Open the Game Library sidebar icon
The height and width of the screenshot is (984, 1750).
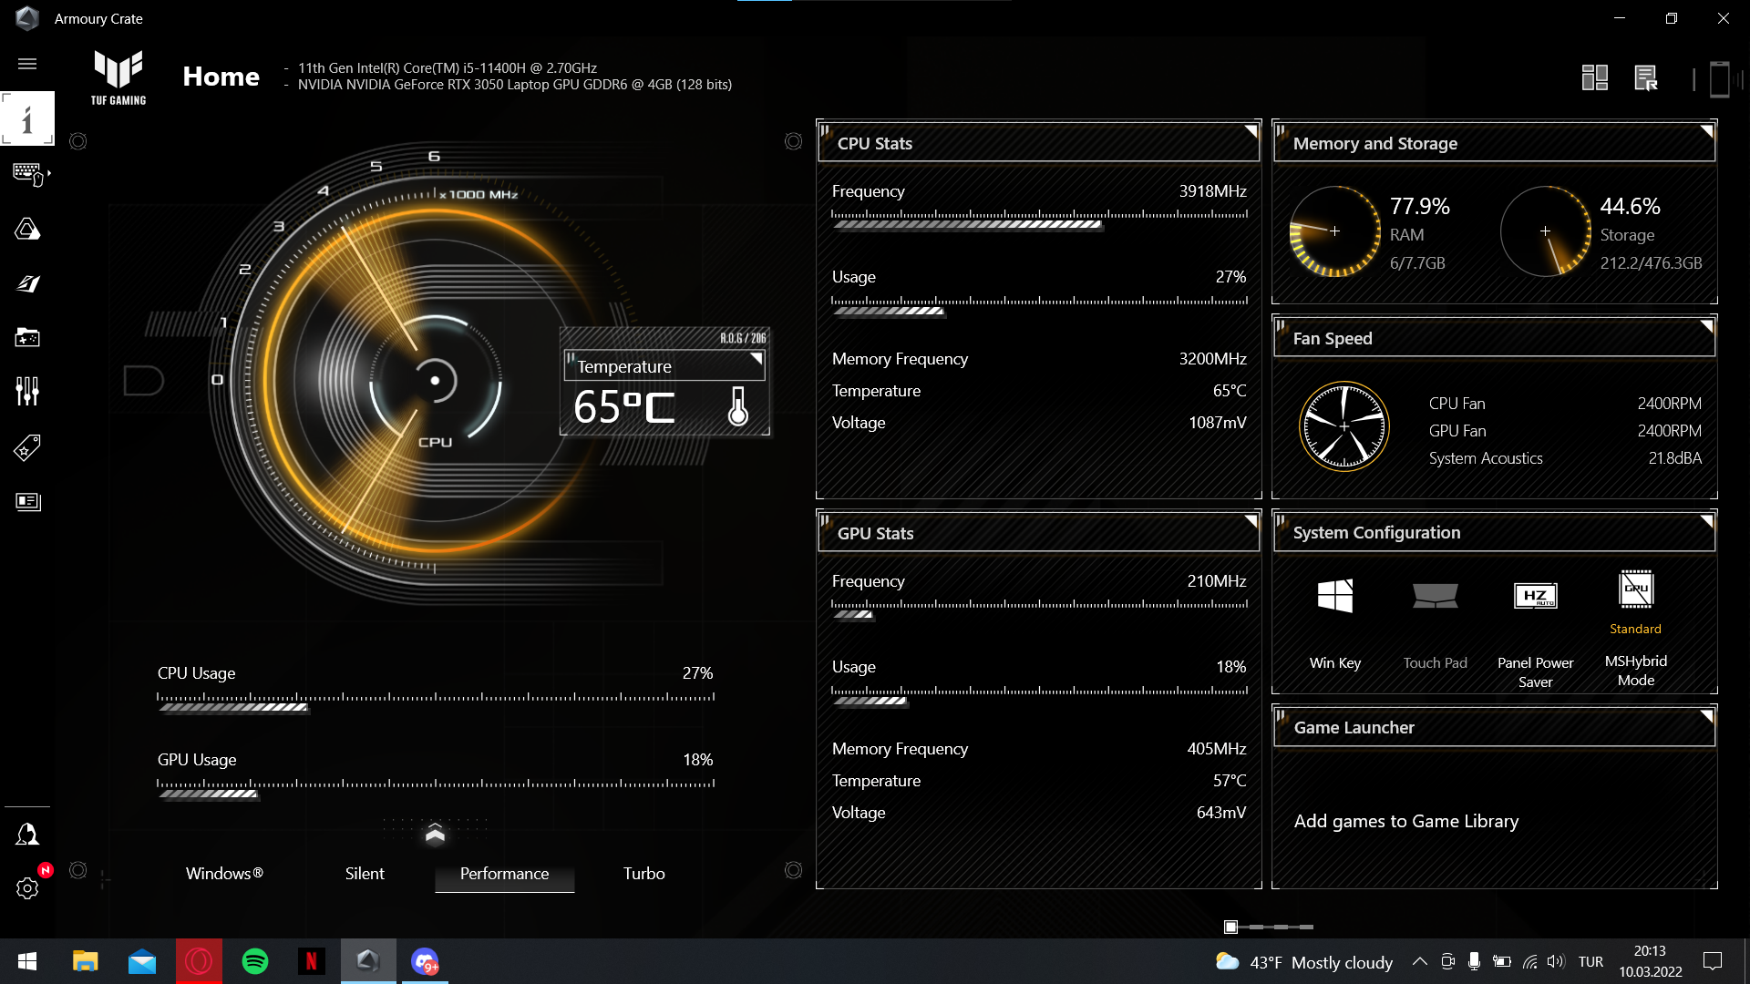tap(27, 338)
